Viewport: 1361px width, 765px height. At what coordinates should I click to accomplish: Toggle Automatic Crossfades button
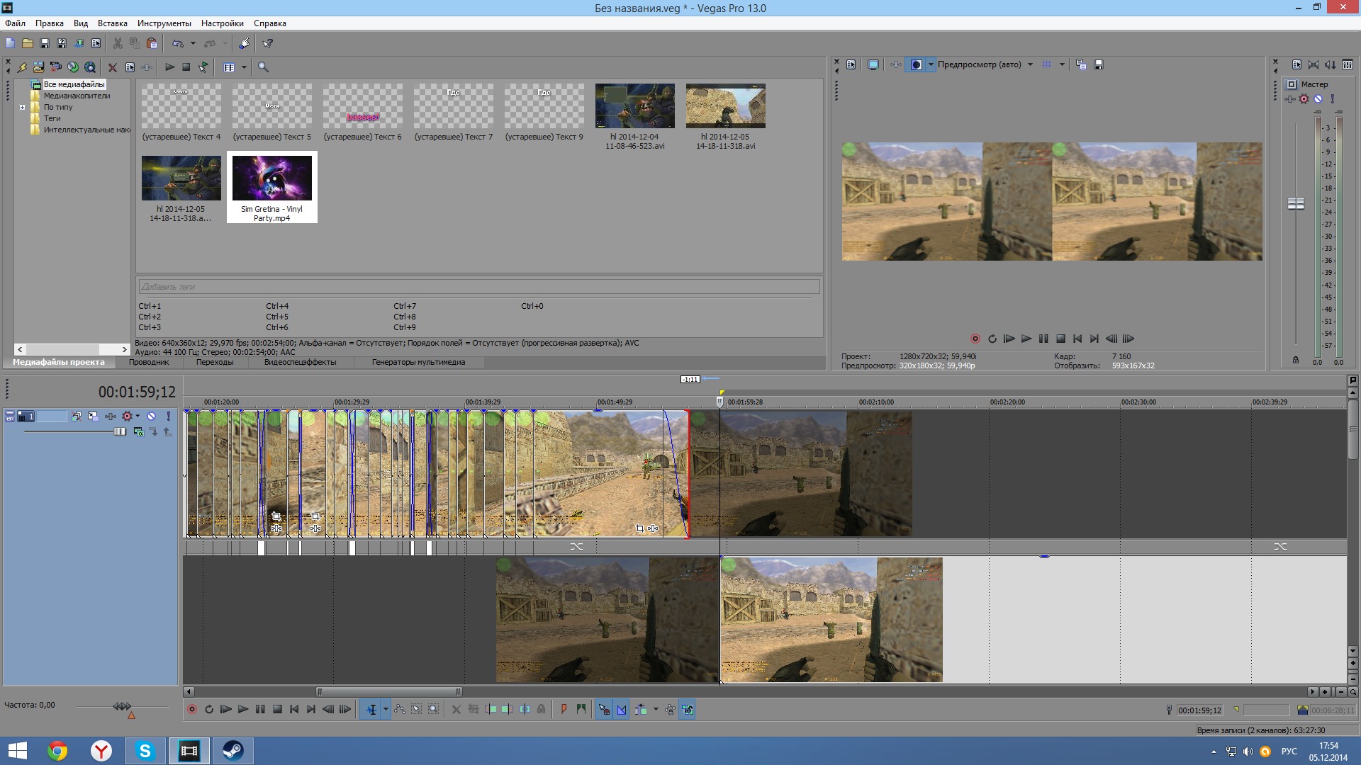tap(622, 709)
